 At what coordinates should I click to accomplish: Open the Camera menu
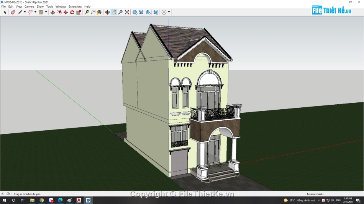(30, 6)
